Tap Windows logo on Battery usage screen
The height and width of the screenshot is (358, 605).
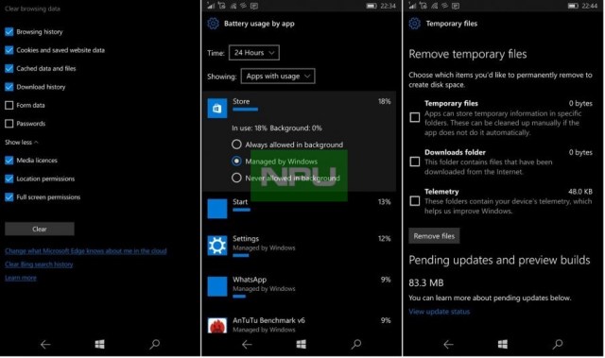[302, 344]
